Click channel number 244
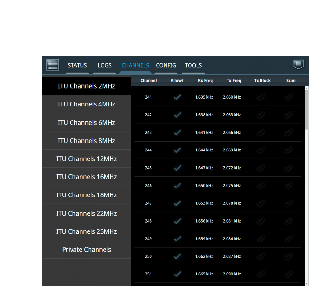The height and width of the screenshot is (286, 309). (148, 150)
